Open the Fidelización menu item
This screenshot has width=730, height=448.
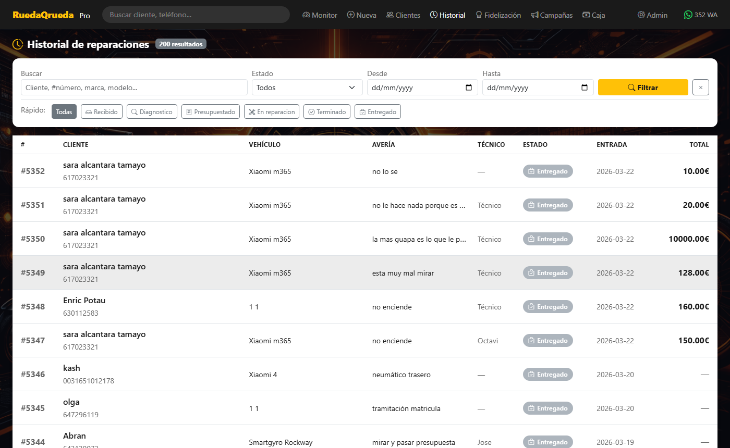(x=498, y=15)
